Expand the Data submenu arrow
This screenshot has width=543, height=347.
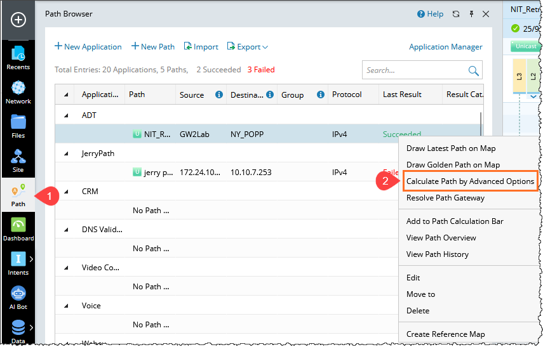pos(31,327)
